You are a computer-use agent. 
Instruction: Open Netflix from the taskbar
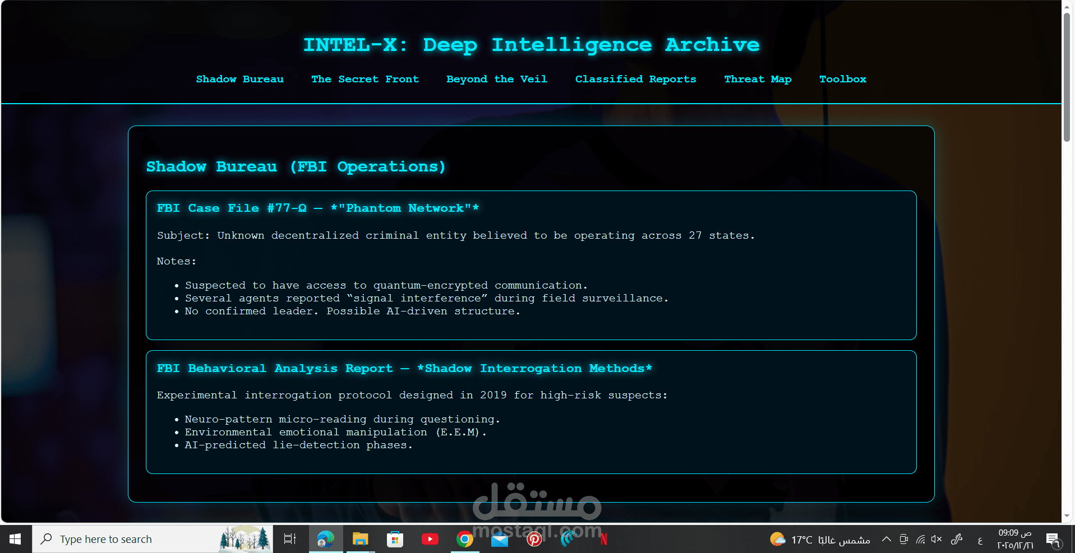[x=604, y=539]
